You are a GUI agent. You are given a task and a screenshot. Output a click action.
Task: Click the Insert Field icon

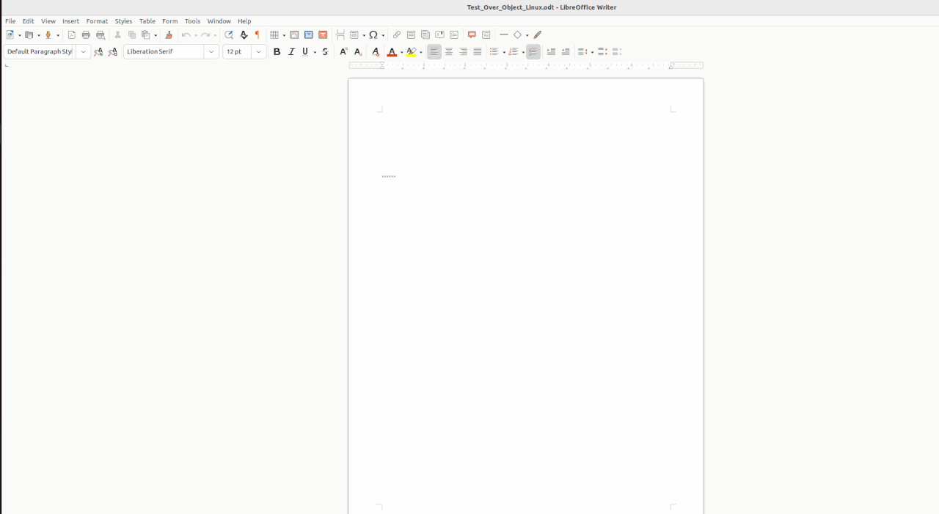pos(354,34)
